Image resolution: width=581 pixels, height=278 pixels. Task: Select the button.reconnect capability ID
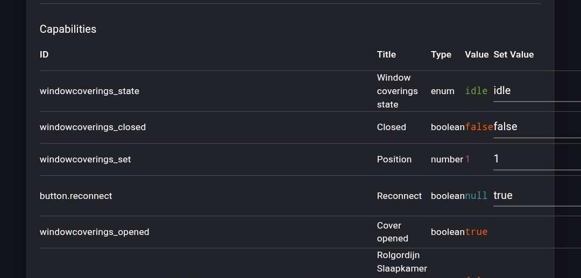pyautogui.click(x=76, y=196)
